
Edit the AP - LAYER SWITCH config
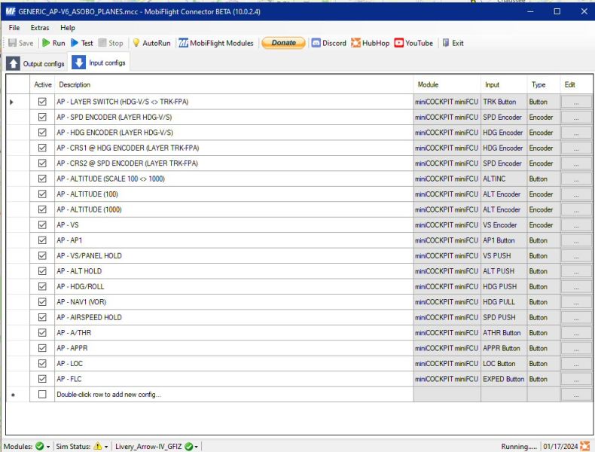[x=576, y=102]
